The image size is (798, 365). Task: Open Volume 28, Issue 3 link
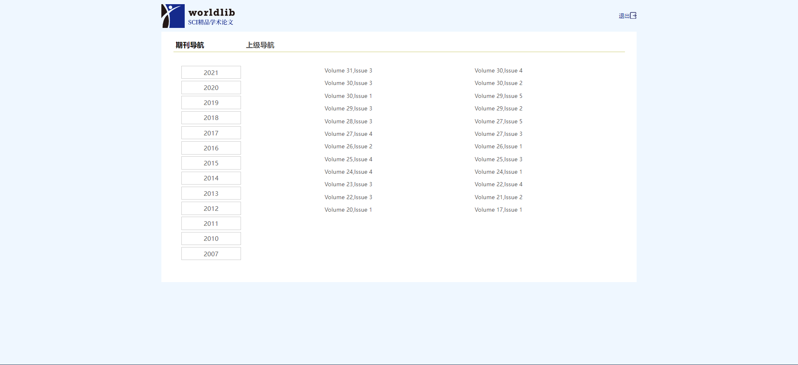click(x=348, y=122)
